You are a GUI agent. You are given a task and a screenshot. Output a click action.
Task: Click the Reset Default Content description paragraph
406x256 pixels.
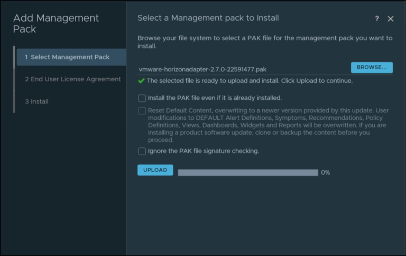pos(267,125)
